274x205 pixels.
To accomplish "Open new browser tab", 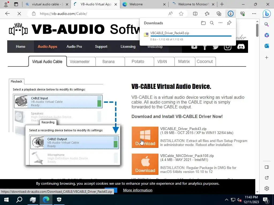I will (222, 4).
